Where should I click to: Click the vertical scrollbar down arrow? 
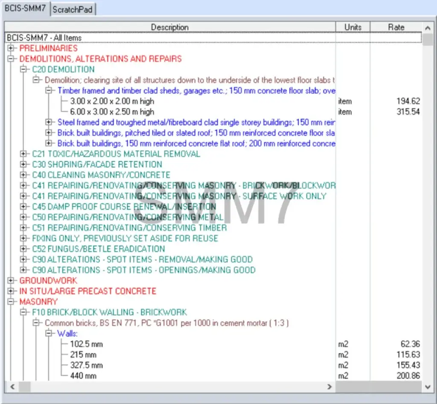click(x=428, y=387)
